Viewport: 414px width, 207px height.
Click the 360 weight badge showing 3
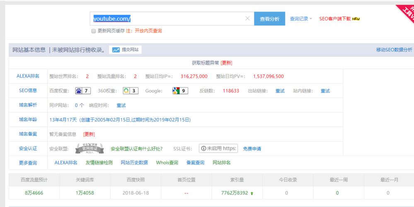pos(131,91)
